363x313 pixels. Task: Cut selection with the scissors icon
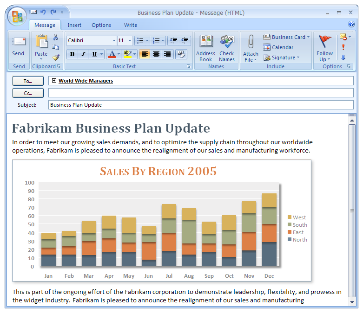56,37
